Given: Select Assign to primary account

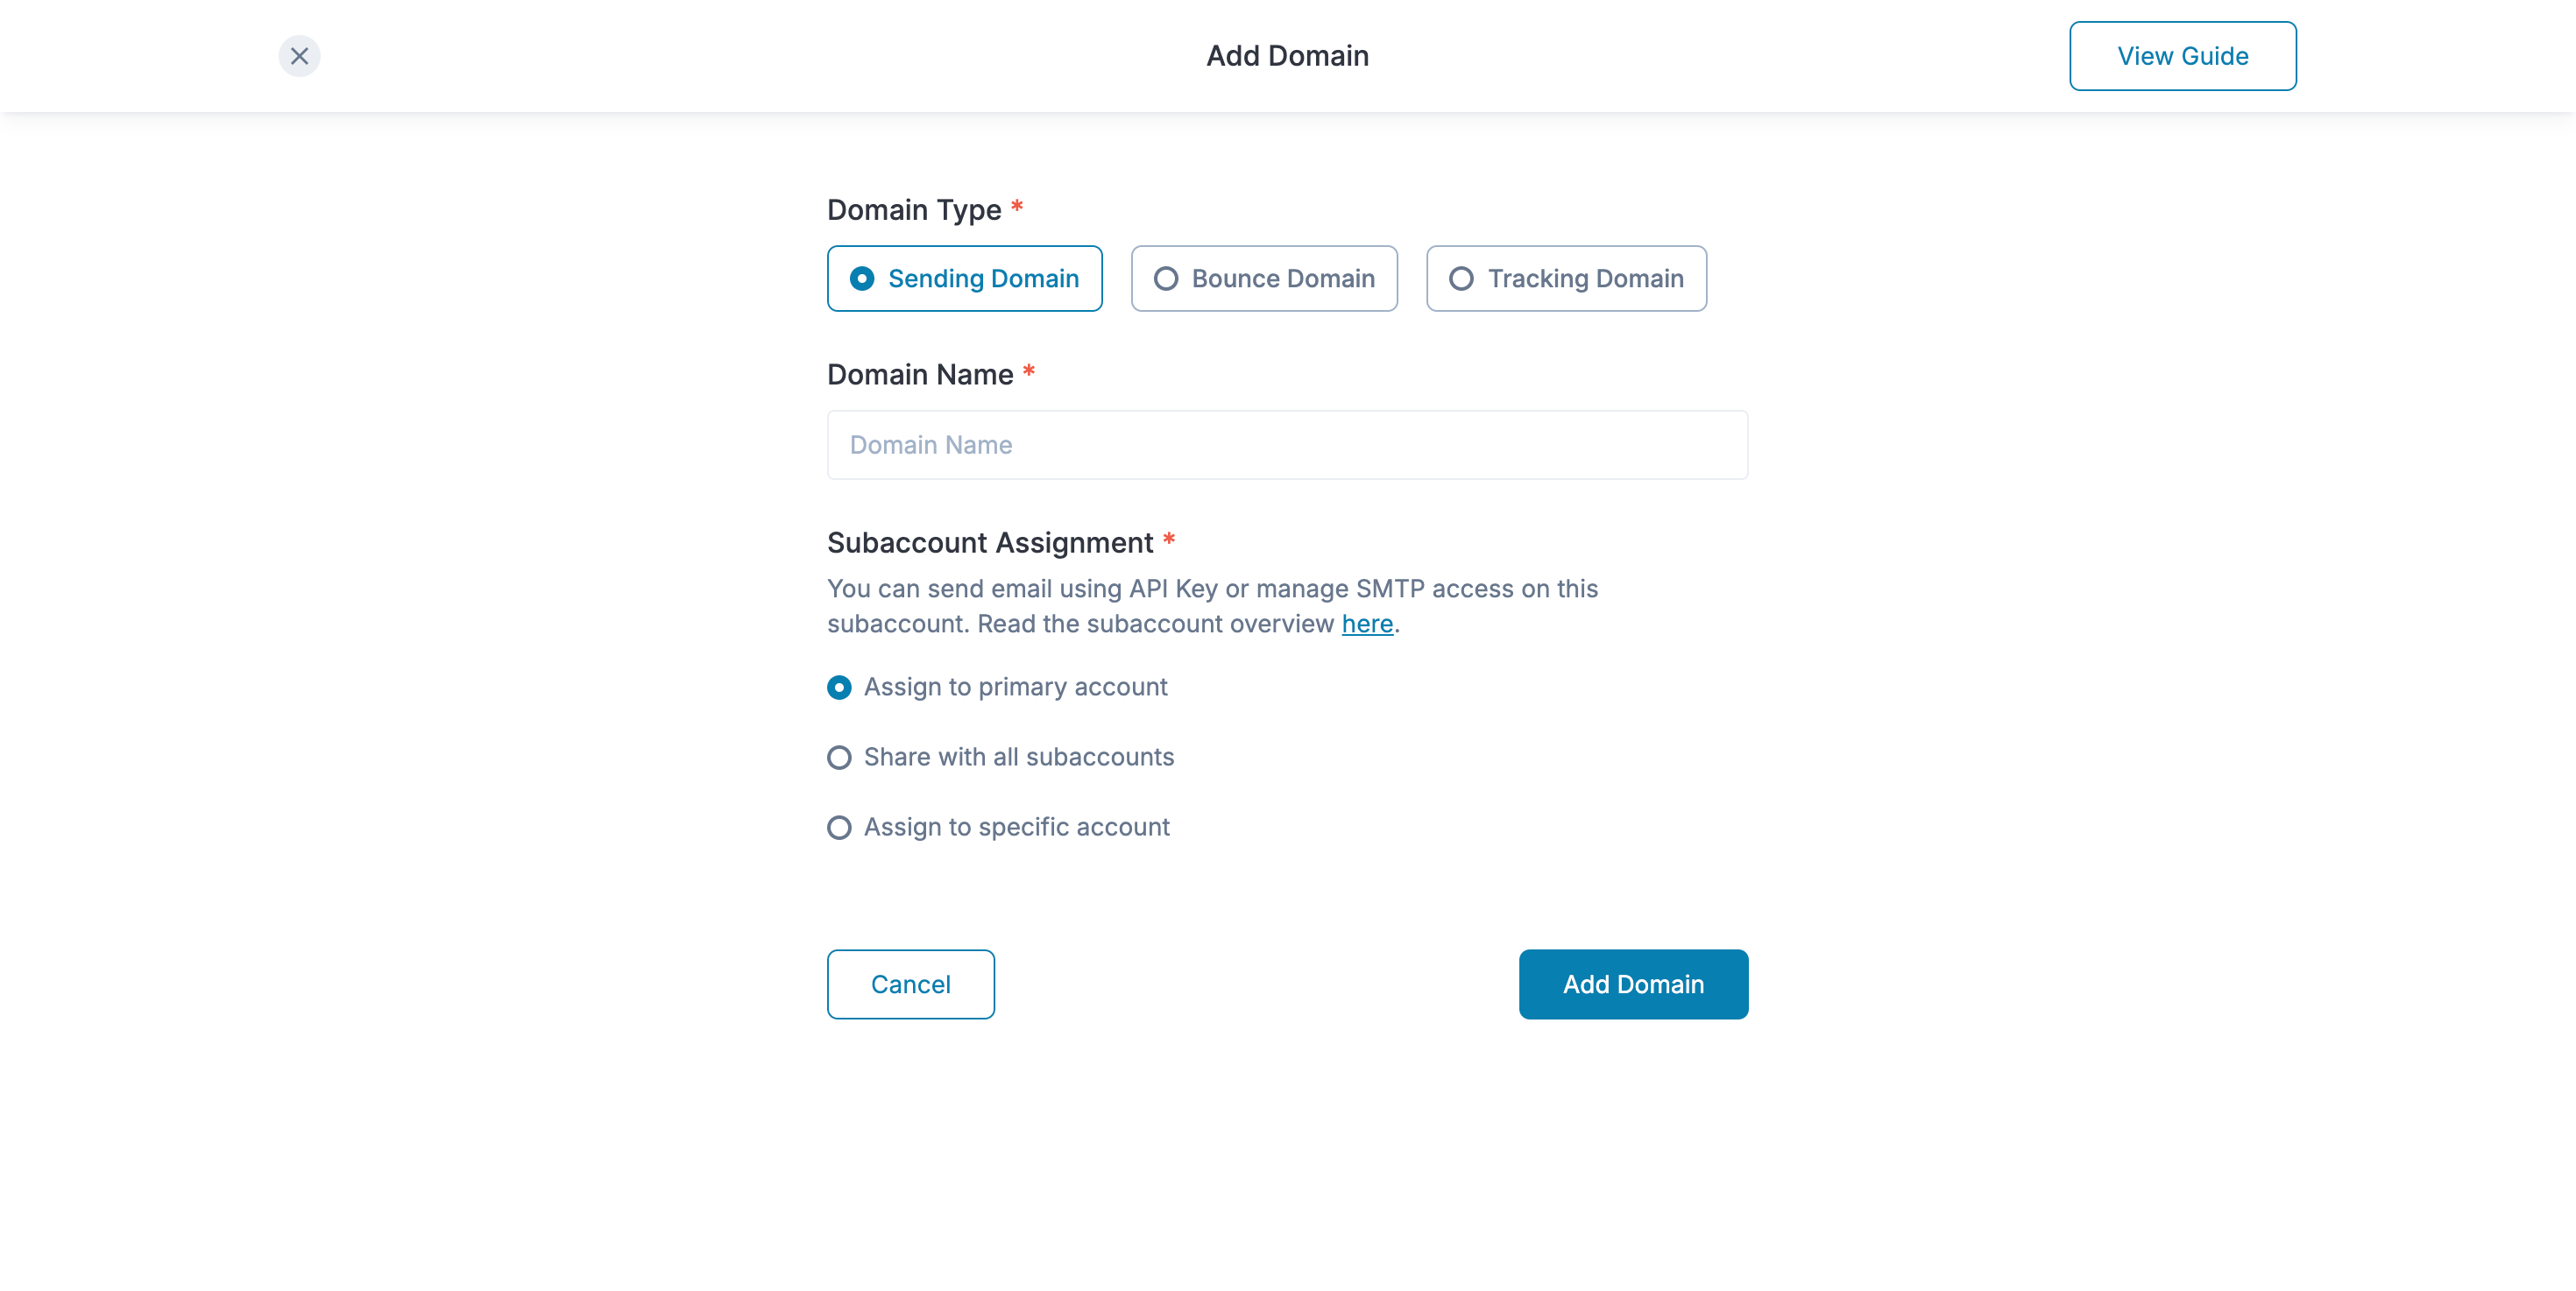Looking at the screenshot, I should (840, 688).
